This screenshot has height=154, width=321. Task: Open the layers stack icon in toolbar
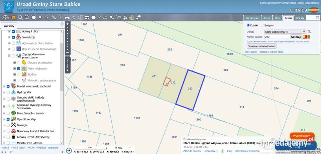click(x=13, y=17)
